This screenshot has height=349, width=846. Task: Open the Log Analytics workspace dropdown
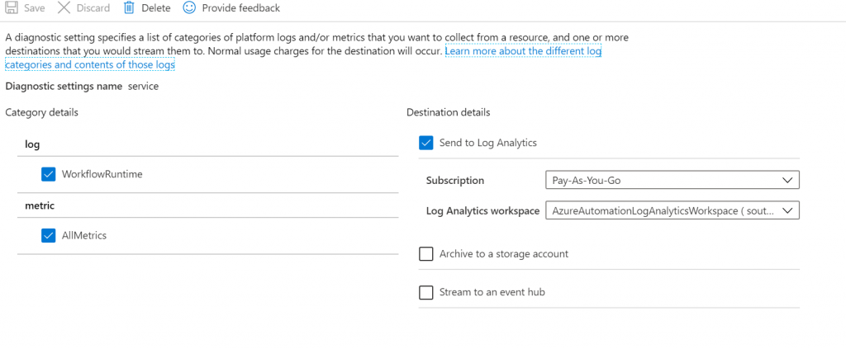673,210
